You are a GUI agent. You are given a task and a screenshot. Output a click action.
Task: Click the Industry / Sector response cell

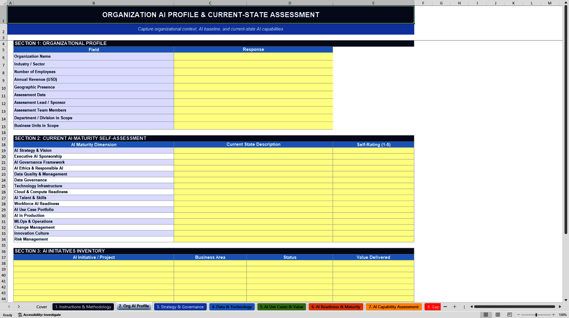click(253, 64)
